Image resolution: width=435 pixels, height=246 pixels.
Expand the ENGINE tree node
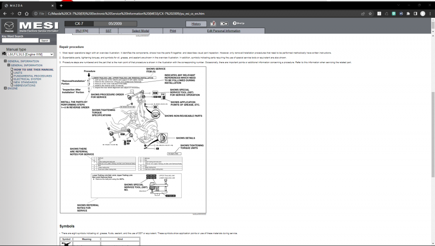coord(5,88)
